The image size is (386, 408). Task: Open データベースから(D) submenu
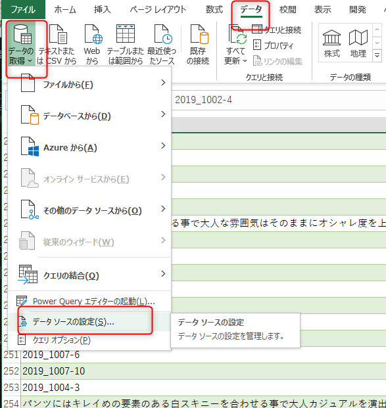pyautogui.click(x=89, y=116)
